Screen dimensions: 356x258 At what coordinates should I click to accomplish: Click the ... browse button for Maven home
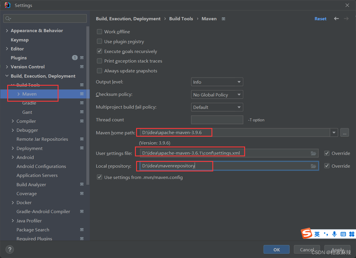[x=344, y=133]
